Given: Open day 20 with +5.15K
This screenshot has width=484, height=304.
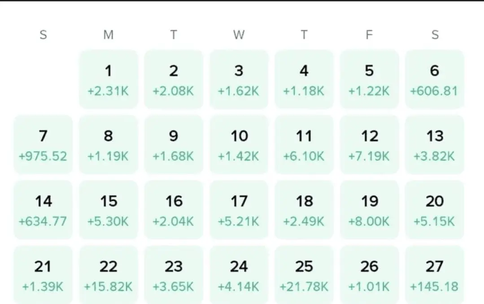Looking at the screenshot, I should click(x=435, y=210).
